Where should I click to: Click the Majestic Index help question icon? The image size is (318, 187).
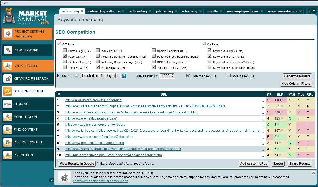click(x=124, y=76)
